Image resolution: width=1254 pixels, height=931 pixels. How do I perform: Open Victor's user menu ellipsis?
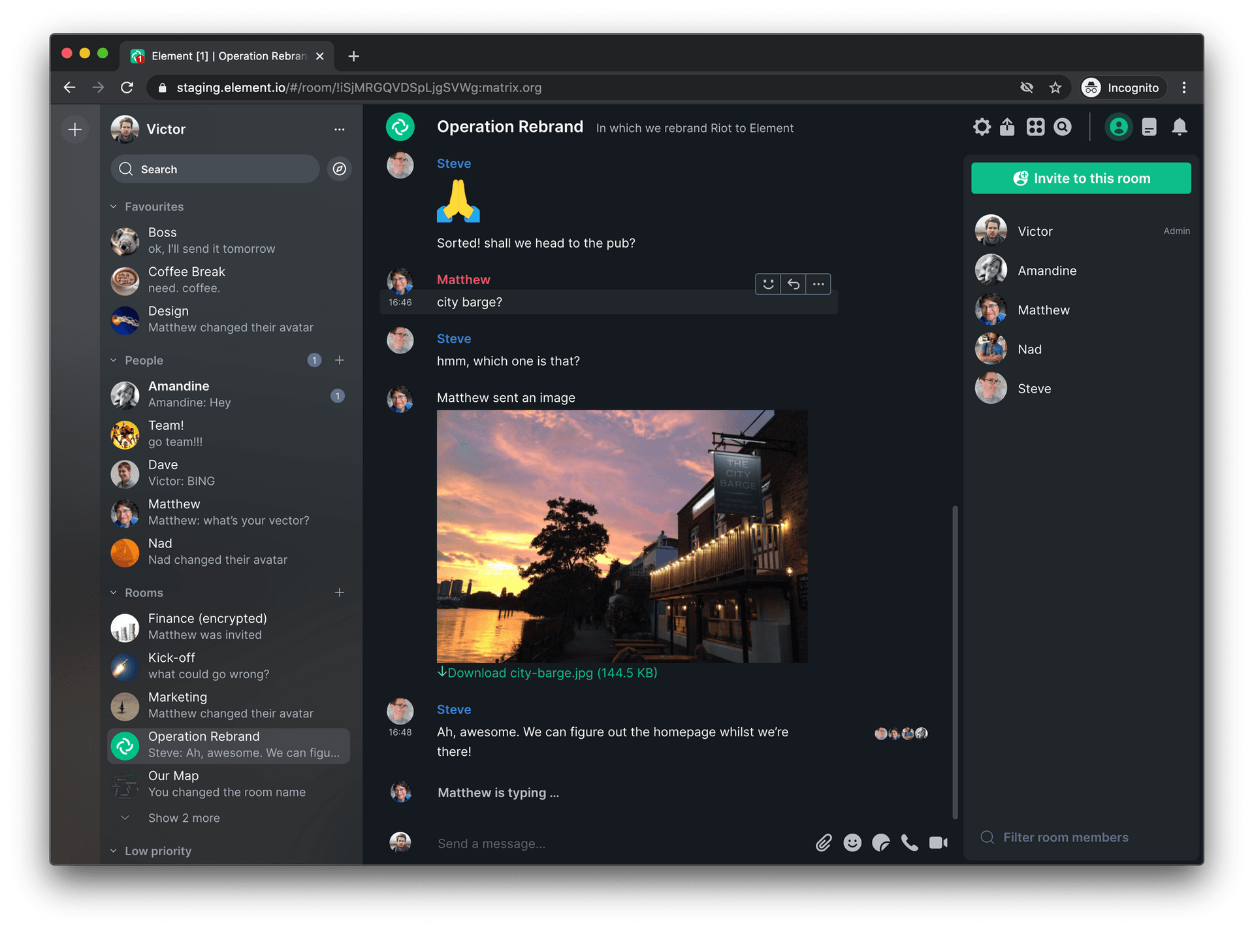coord(339,129)
